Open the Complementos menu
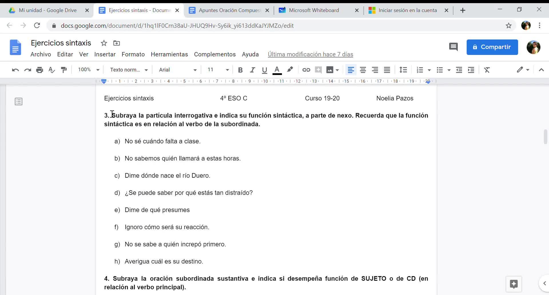Screen dimensions: 549x295 pyautogui.click(x=215, y=54)
